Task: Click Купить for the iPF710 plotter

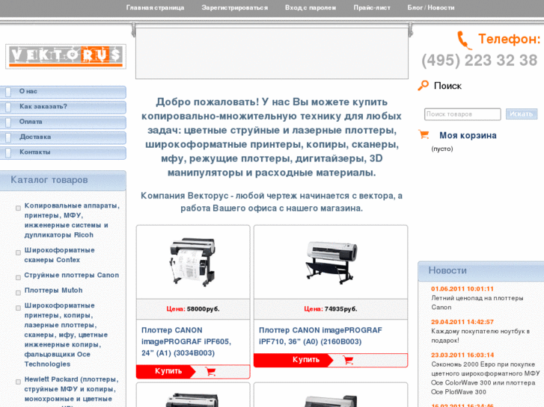Action: 305,360
